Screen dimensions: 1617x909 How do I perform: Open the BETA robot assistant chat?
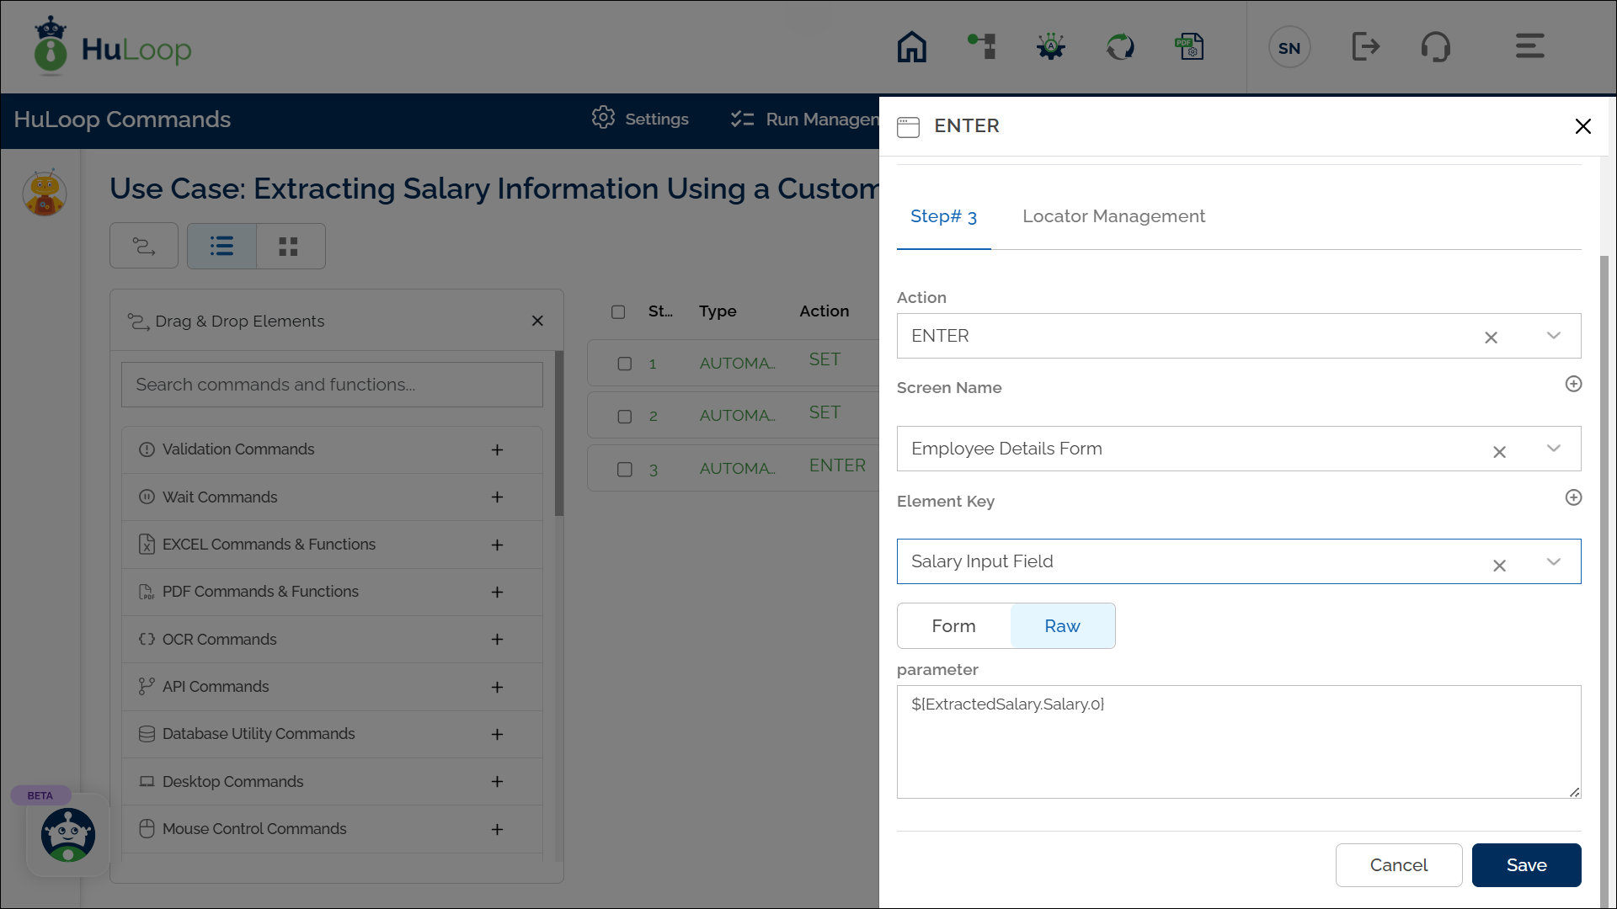[x=68, y=834]
